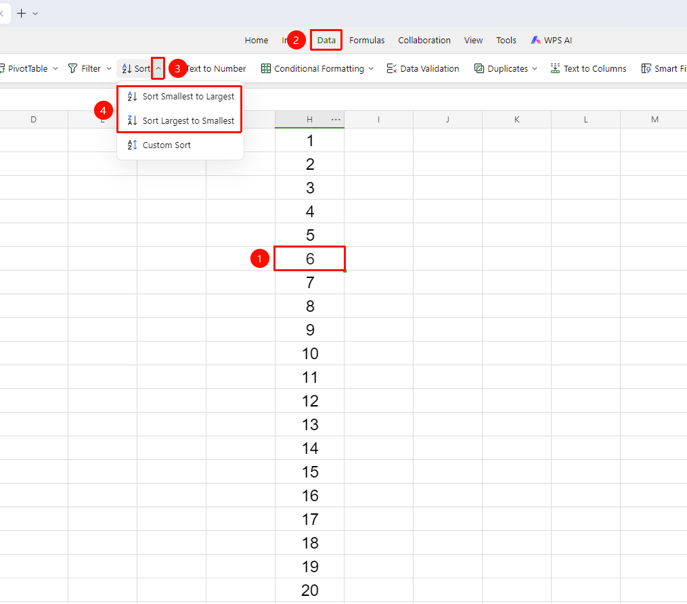Choose Sort Smallest to Largest

click(x=180, y=97)
